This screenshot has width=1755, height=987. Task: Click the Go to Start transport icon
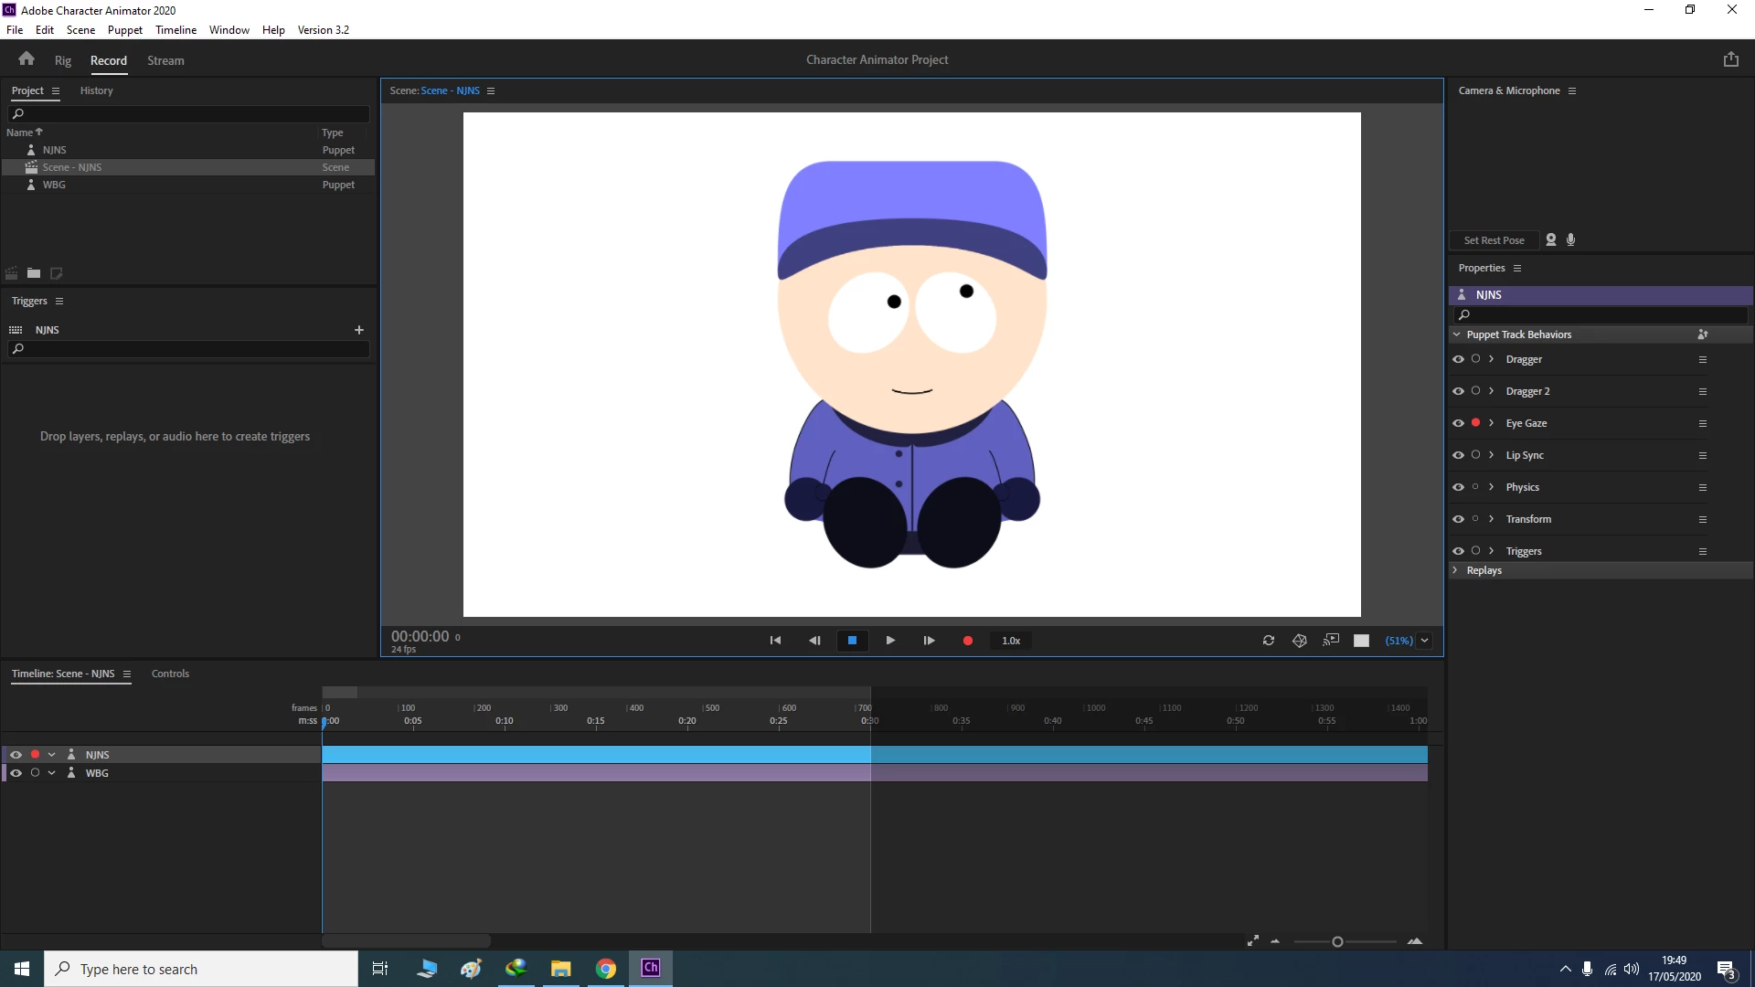[775, 641]
